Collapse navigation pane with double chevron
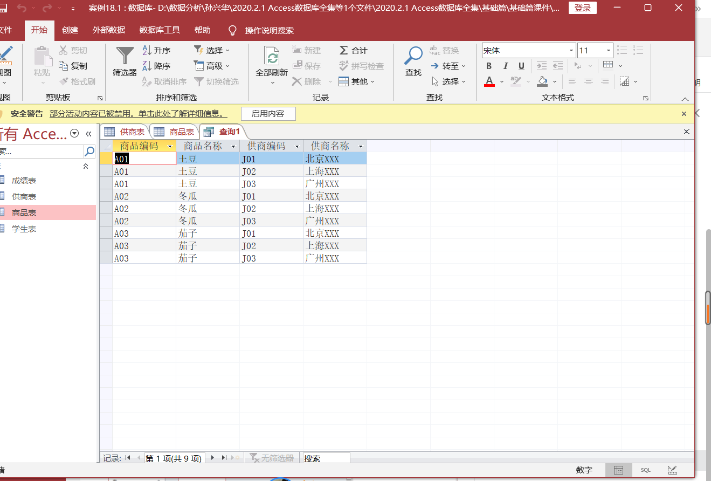This screenshot has width=711, height=481. [89, 134]
